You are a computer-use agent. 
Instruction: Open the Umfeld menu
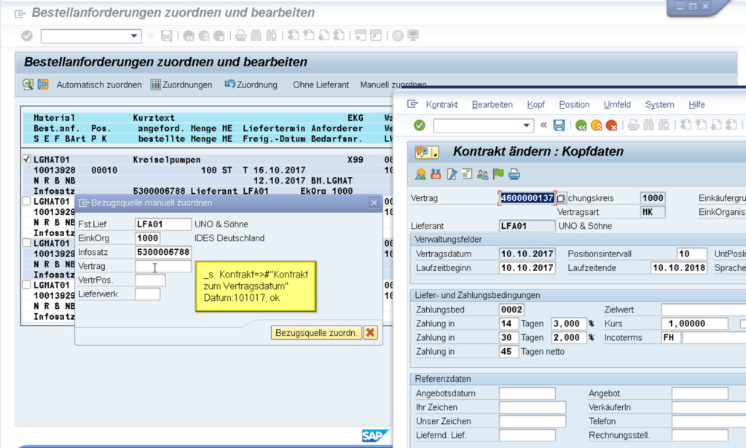pos(616,105)
